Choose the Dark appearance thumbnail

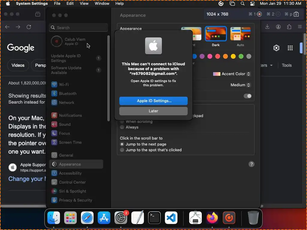216,34
